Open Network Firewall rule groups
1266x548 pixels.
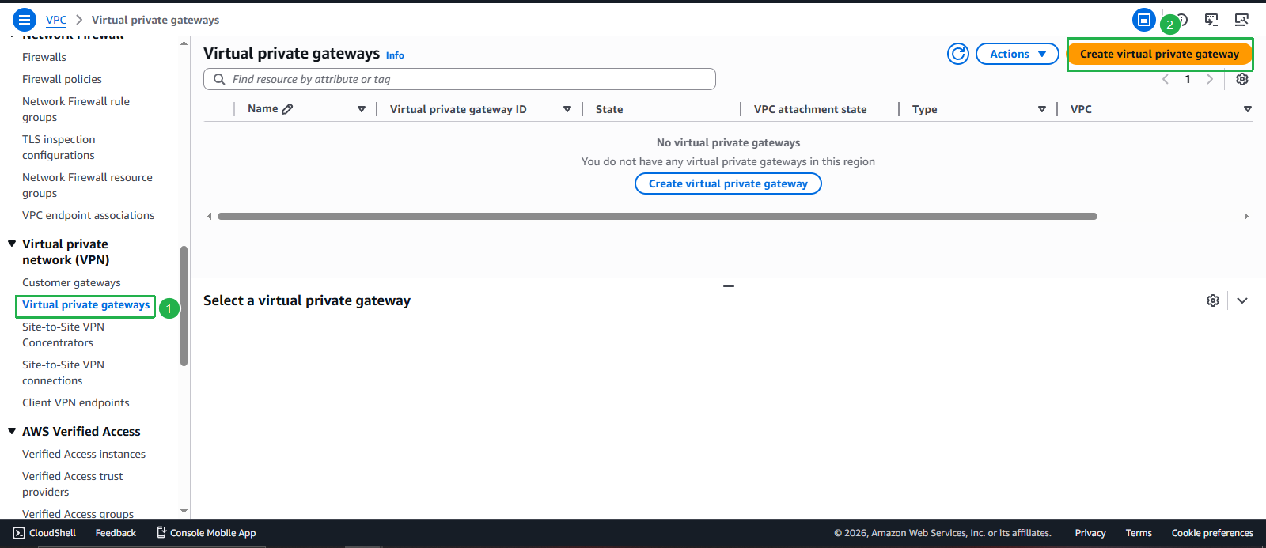(76, 109)
